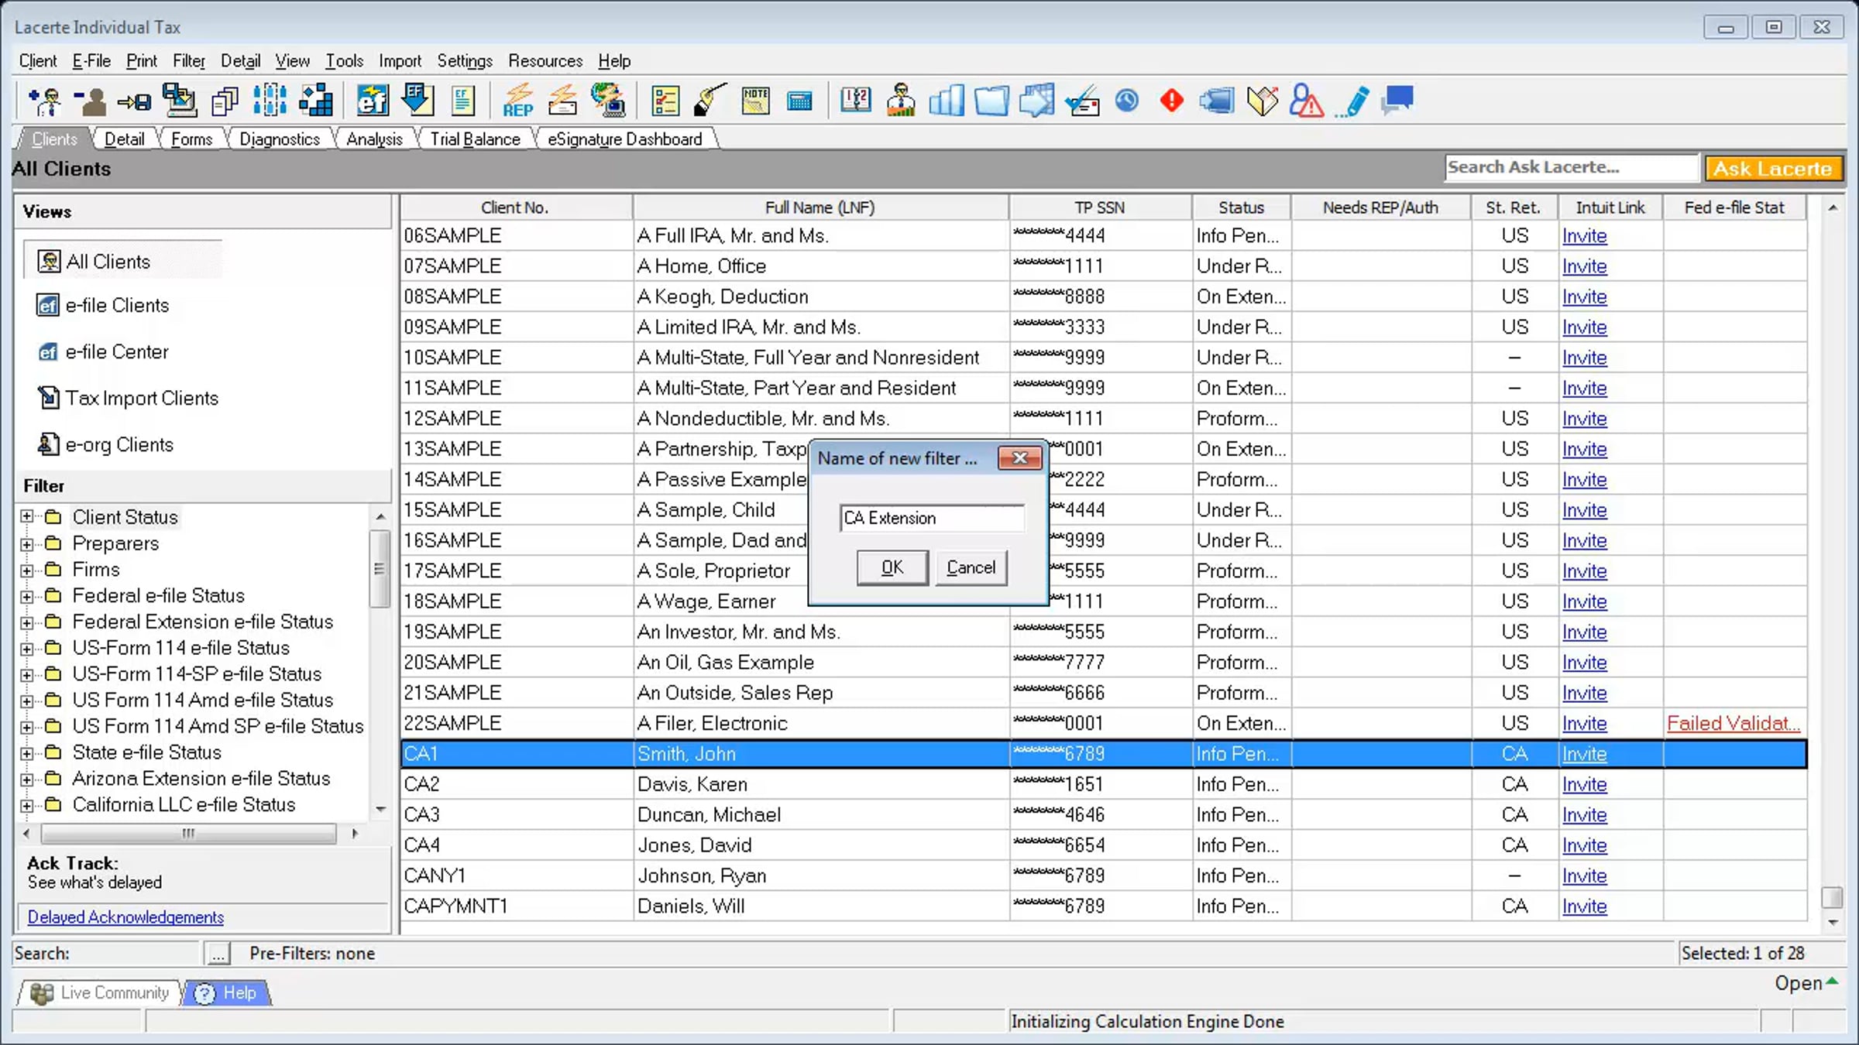Click the filter name text field
This screenshot has height=1045, width=1859.
pyautogui.click(x=932, y=518)
